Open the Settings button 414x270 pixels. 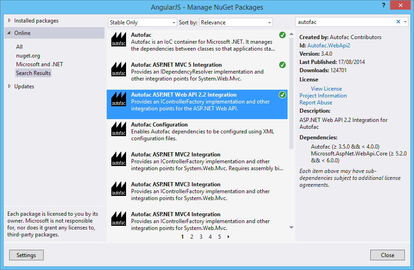26,255
